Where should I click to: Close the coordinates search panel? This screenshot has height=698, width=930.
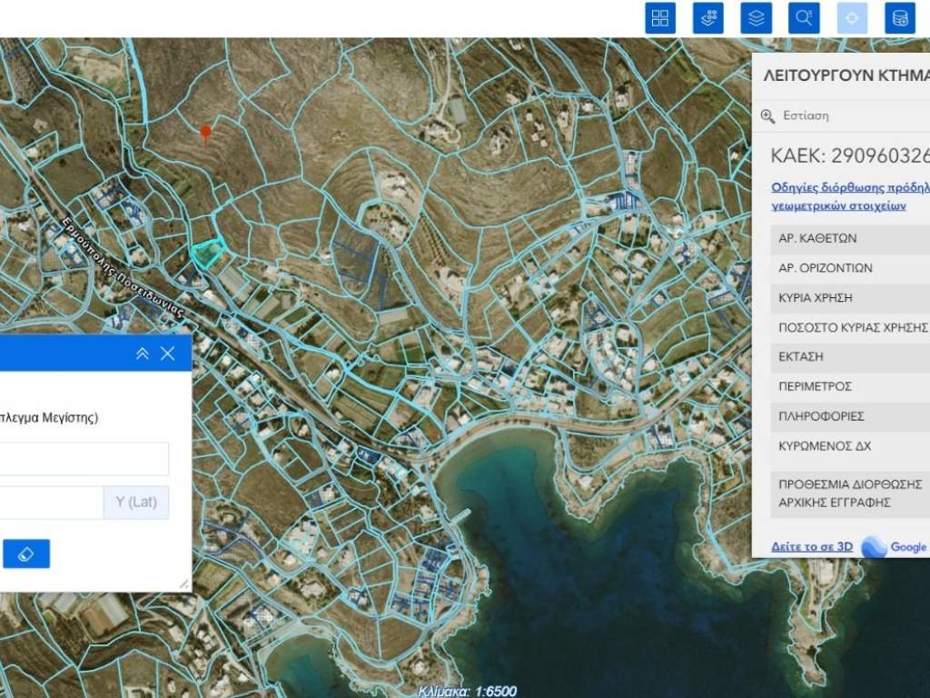[168, 354]
